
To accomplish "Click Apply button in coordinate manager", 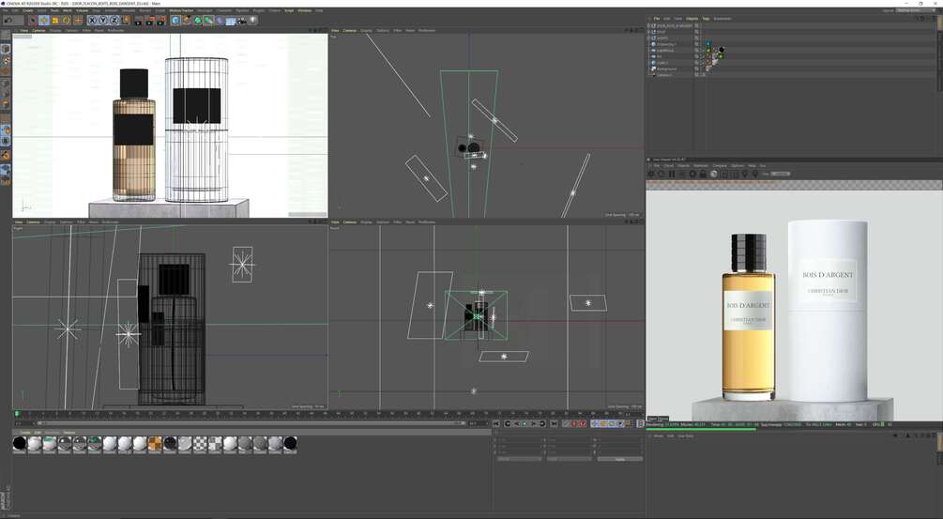I will coord(619,459).
